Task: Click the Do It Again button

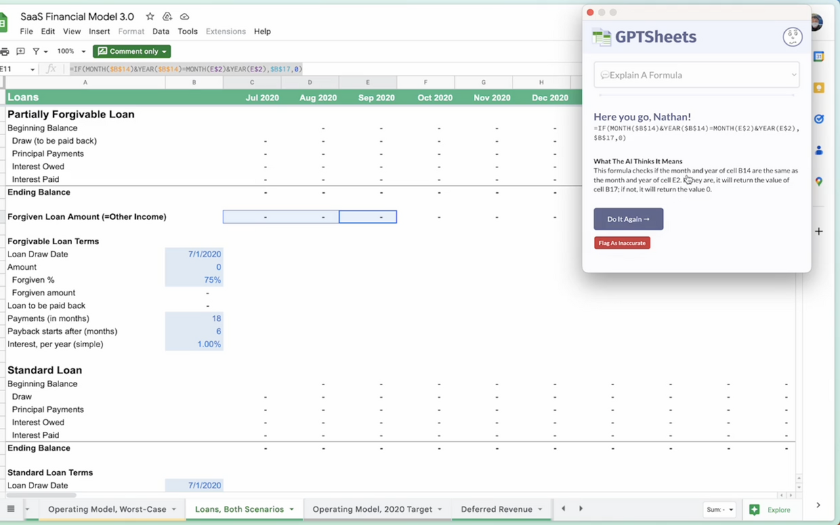Action: [629, 219]
